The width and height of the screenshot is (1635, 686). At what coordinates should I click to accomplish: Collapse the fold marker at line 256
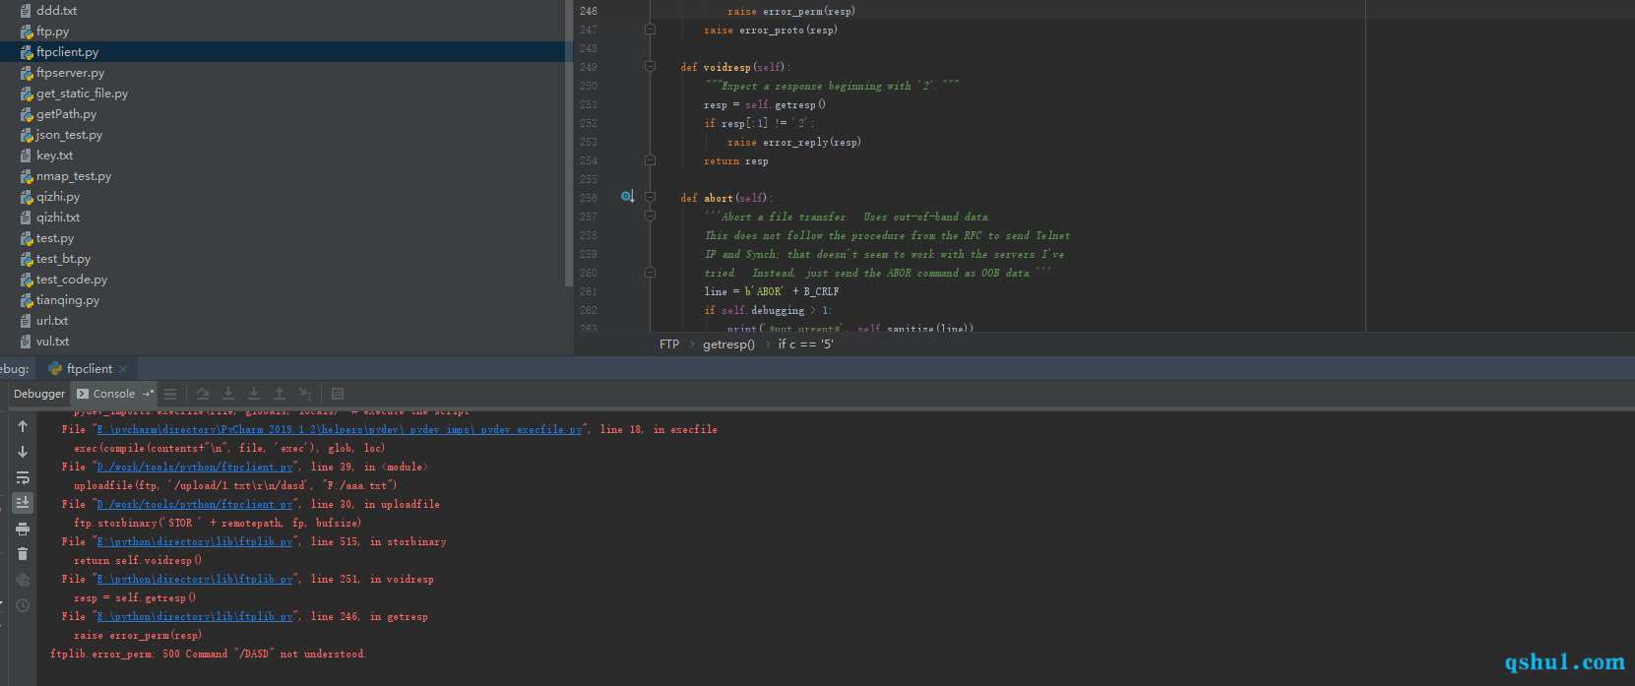point(650,198)
